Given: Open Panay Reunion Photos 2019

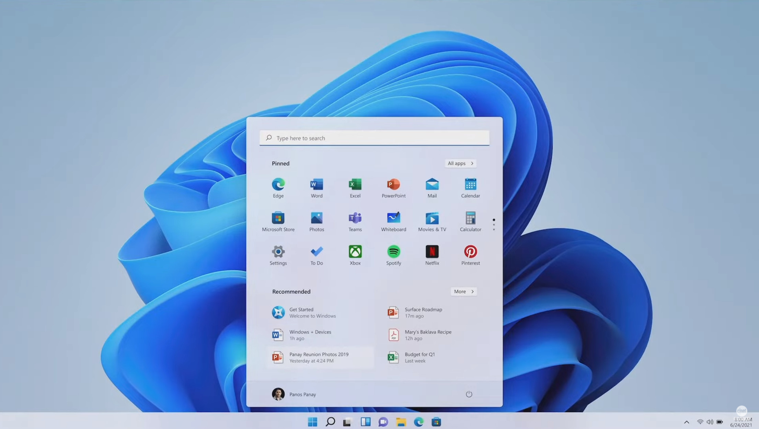Looking at the screenshot, I should coord(319,358).
